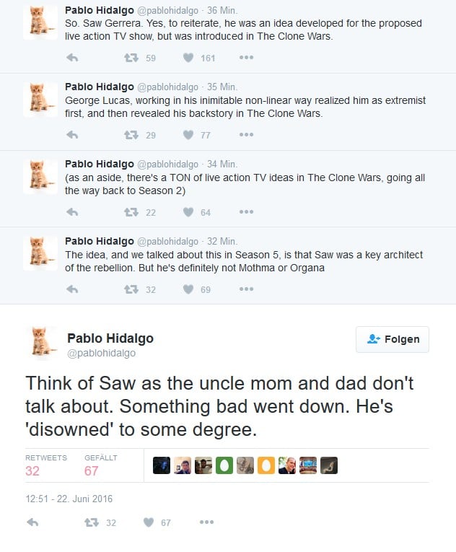Open the three-dot menu on the 34 Min. tweet
The image size is (456, 552).
(246, 211)
